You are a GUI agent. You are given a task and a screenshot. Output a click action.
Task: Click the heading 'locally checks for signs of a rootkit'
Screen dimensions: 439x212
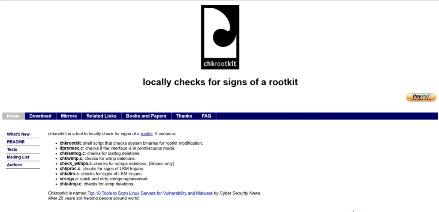(220, 82)
